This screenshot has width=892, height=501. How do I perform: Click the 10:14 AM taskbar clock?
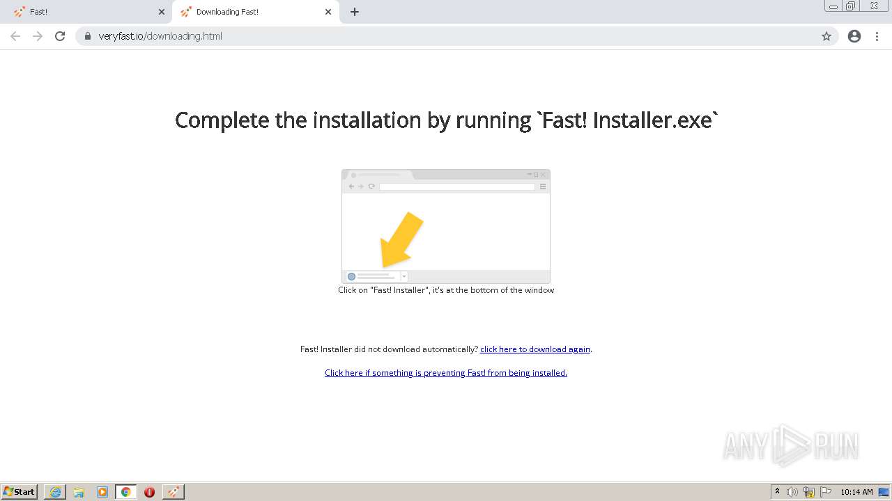[x=856, y=492]
